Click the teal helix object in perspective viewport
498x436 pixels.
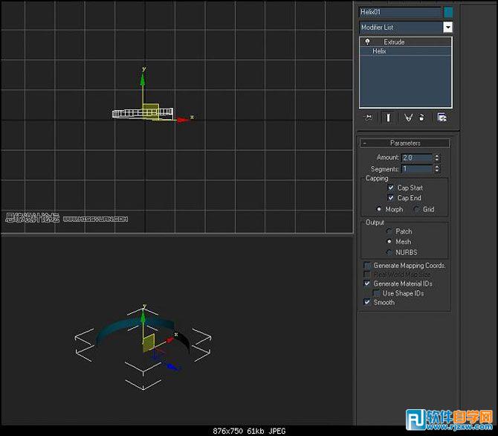120,327
